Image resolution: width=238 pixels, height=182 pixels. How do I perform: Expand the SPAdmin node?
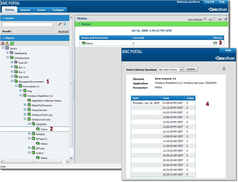pyautogui.click(x=29, y=134)
